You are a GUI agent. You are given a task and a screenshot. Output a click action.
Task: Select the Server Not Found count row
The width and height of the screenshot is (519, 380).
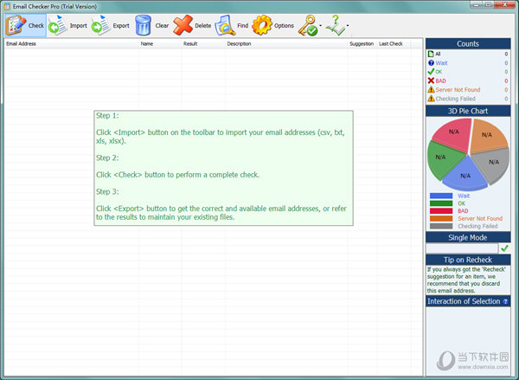[468, 90]
